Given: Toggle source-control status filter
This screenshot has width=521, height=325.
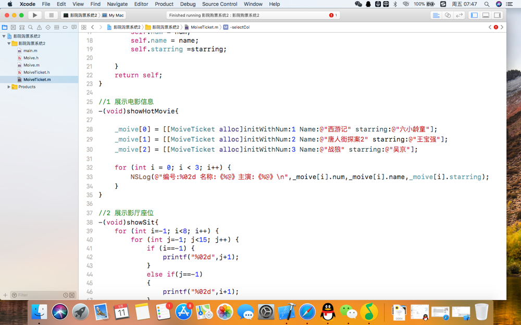Looking at the screenshot, I should point(72,295).
